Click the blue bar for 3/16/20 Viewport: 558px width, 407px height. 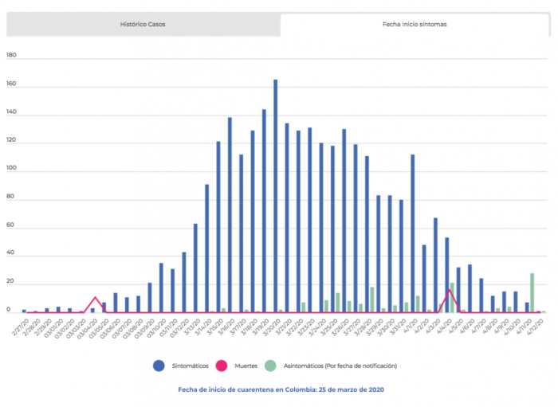(230, 214)
